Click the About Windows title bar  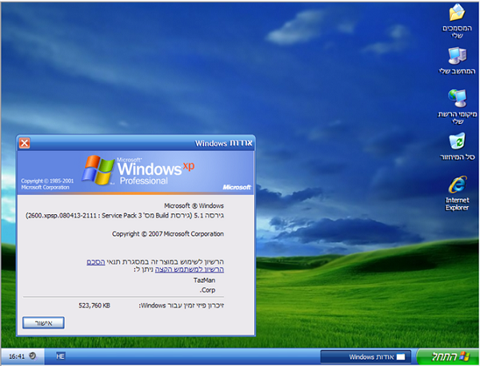pyautogui.click(x=136, y=143)
